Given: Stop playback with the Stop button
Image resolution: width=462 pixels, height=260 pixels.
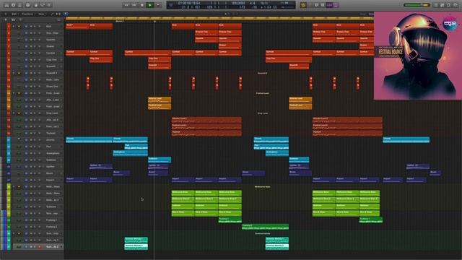Looking at the screenshot, I should point(142,5).
